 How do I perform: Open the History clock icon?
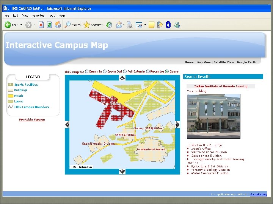pyautogui.click(x=109, y=25)
